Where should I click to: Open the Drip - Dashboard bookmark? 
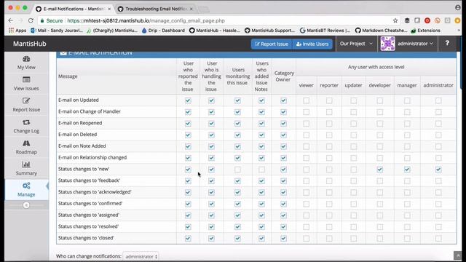[163, 31]
